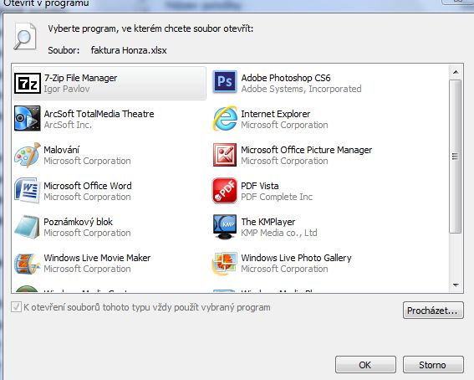Pick the Windows Live Movie Maker icon
474x380 pixels.
(x=28, y=264)
